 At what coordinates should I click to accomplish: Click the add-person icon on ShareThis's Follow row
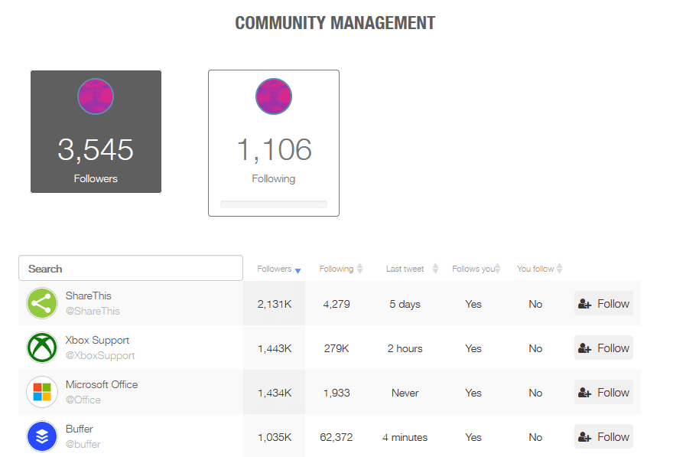[584, 302]
